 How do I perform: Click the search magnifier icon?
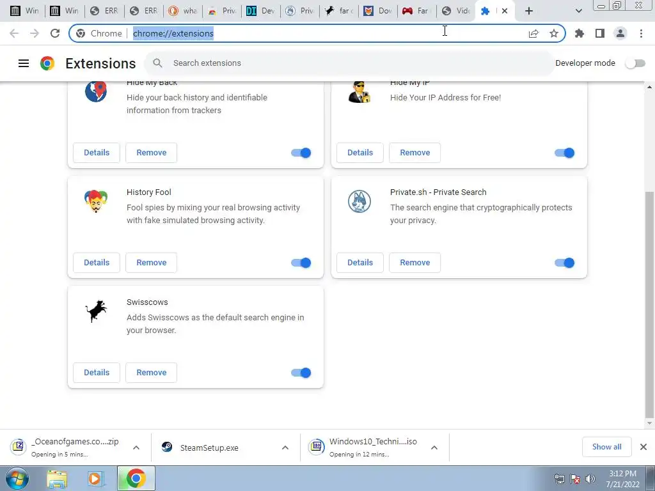(x=157, y=63)
